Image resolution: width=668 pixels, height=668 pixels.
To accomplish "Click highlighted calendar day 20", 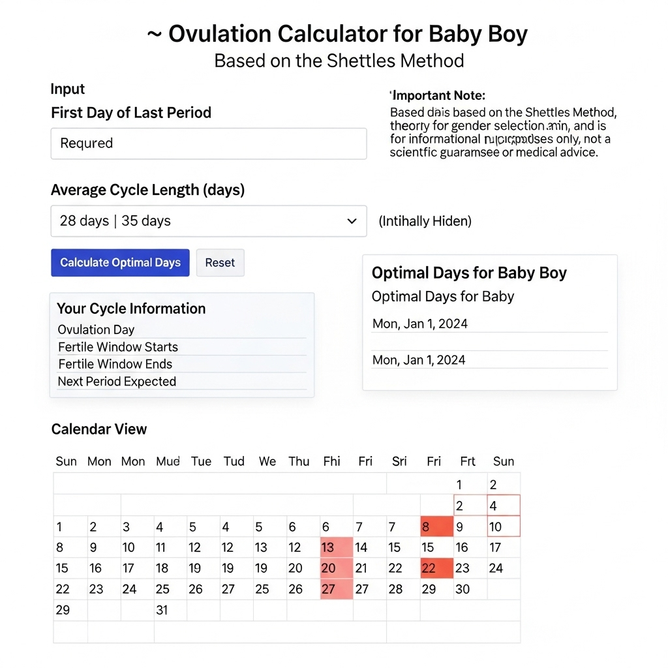I will (x=336, y=568).
